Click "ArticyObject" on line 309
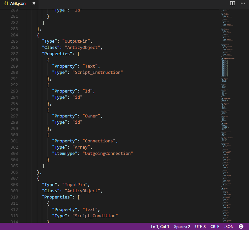 (x=82, y=191)
